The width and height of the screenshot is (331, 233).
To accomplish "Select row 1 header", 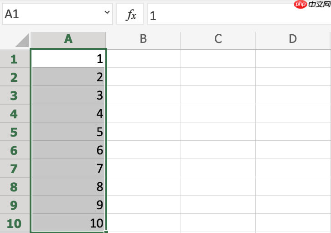I will point(15,58).
